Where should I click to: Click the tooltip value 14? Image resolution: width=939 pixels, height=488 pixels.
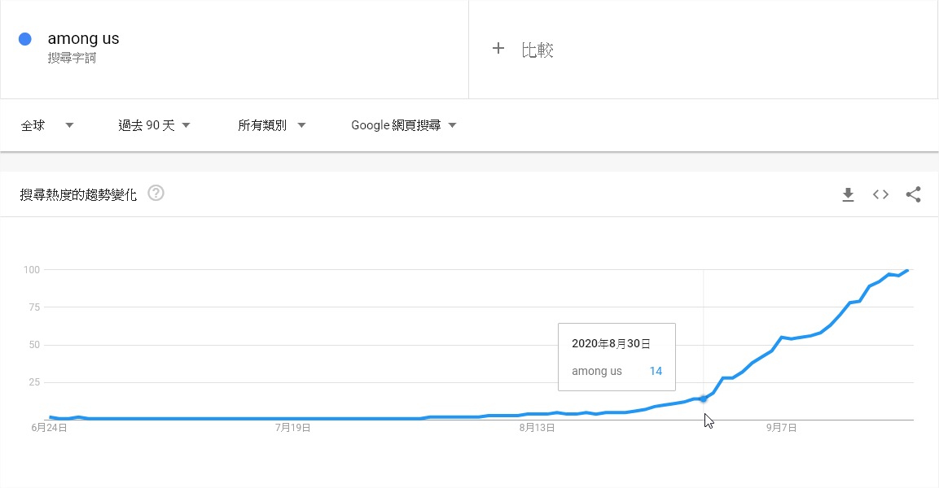point(656,371)
